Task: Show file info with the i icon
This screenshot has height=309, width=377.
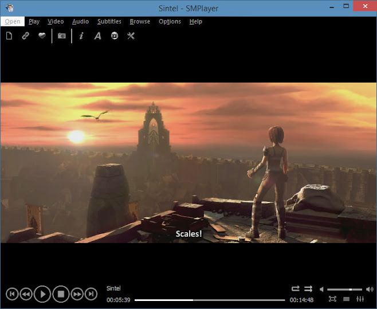Action: tap(81, 36)
